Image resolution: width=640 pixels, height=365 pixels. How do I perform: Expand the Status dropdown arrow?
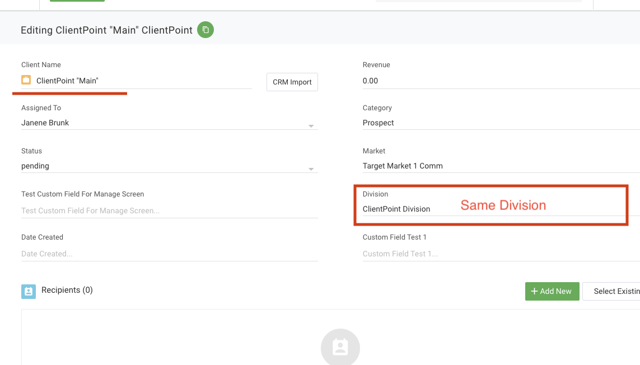tap(311, 169)
